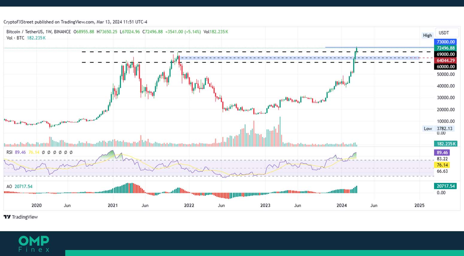This screenshot has width=464, height=256.
Task: Click the 2023 label on time axis
Action: pos(265,205)
